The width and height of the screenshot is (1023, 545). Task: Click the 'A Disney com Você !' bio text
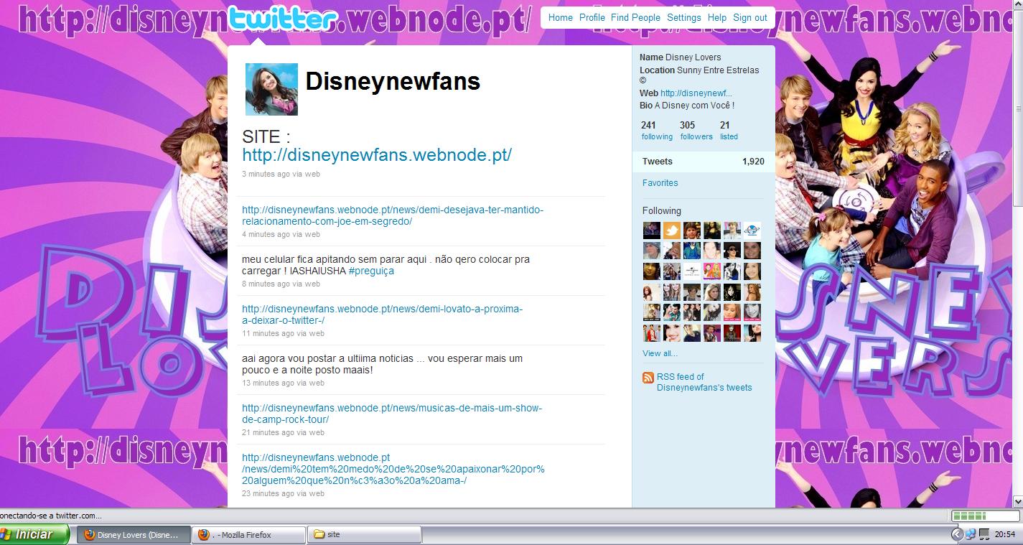694,106
